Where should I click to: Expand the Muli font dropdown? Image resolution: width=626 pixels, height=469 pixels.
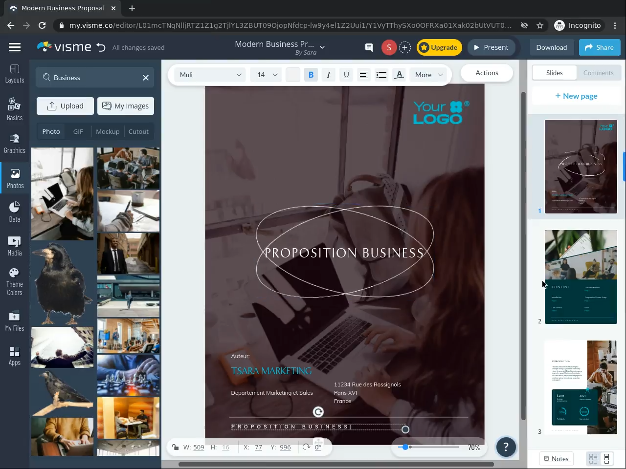(x=210, y=75)
